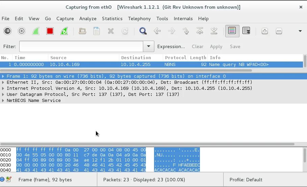Open the Go menu
Viewport: 307px width, 187px height.
pyautogui.click(x=48, y=18)
